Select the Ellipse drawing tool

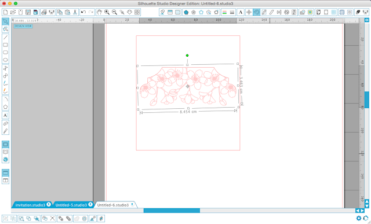[5, 60]
